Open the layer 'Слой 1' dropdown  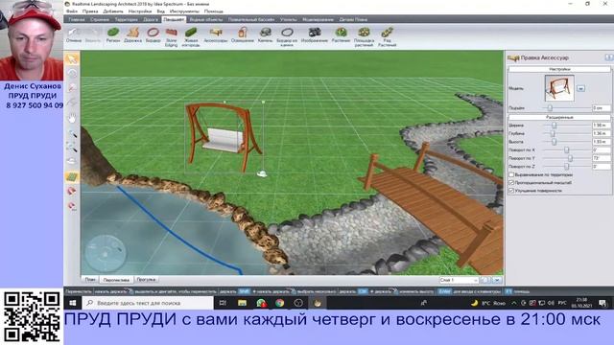pos(459,280)
